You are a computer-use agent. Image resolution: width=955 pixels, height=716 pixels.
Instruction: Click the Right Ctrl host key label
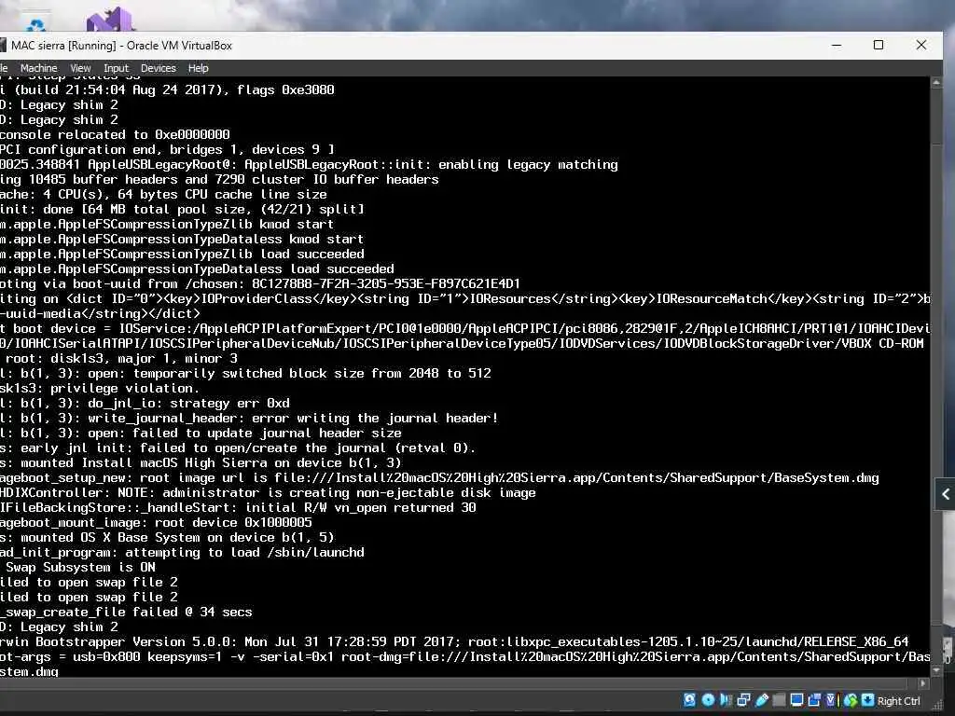click(x=899, y=701)
